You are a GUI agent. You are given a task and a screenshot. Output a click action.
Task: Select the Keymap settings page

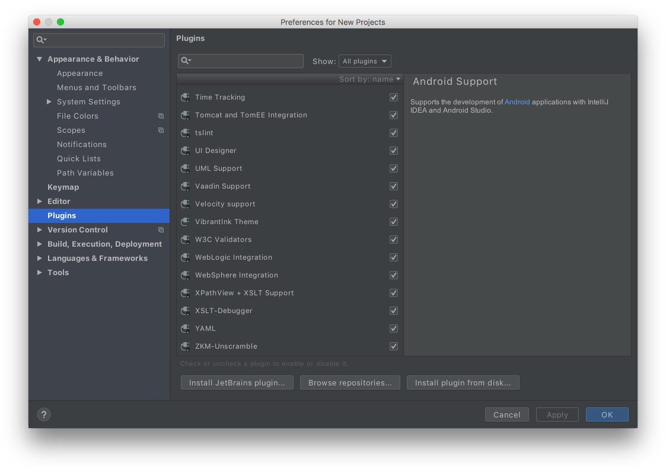pyautogui.click(x=63, y=187)
